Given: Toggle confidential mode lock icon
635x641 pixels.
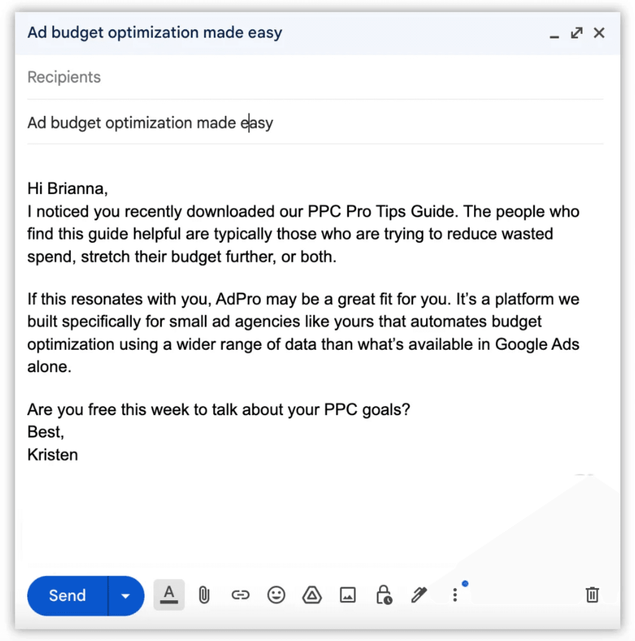Looking at the screenshot, I should pyautogui.click(x=383, y=594).
